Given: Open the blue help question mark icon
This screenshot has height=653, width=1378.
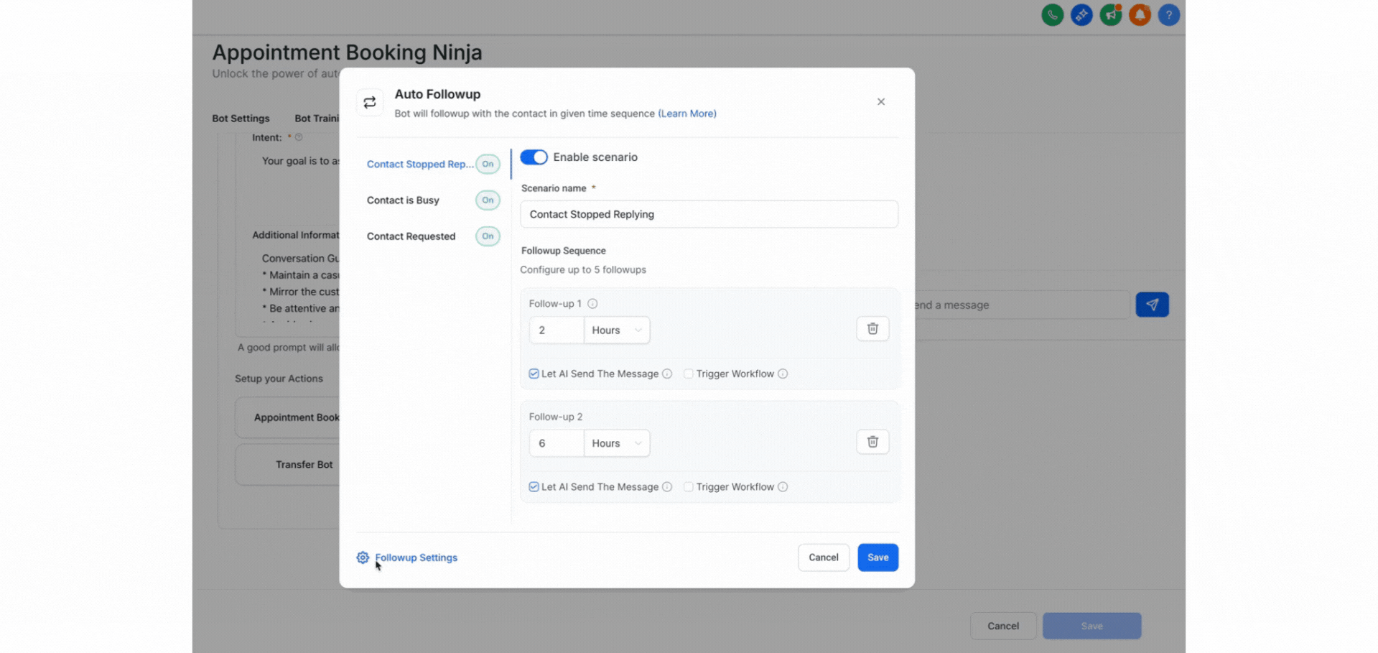Looking at the screenshot, I should tap(1168, 15).
